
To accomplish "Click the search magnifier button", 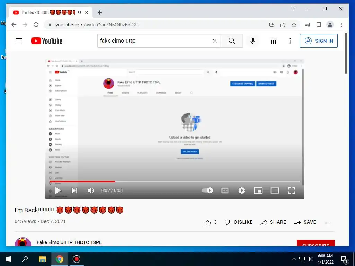I will [x=232, y=41].
